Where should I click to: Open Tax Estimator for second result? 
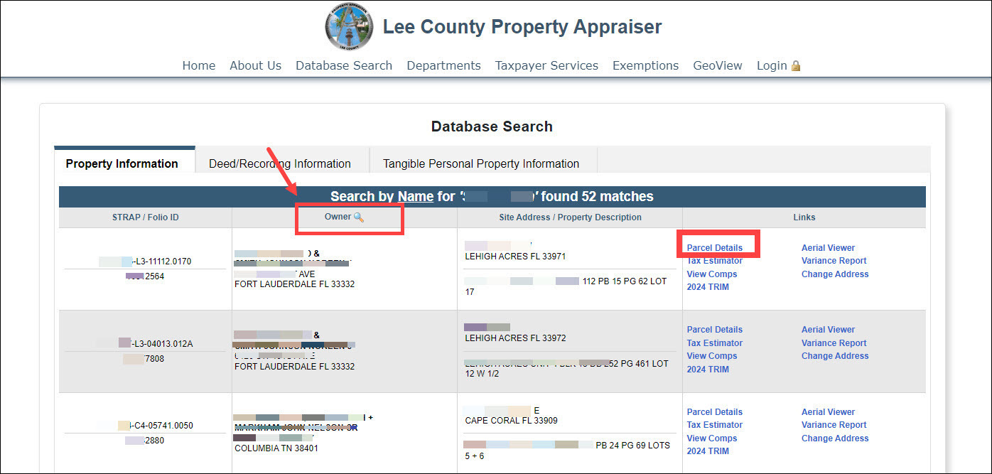point(714,343)
